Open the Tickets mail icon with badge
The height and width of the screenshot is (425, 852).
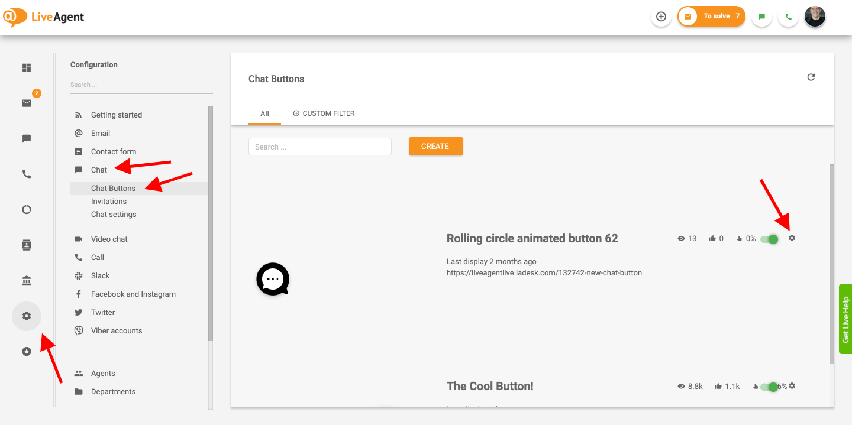(x=27, y=103)
